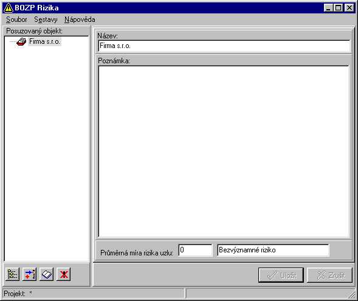Screen dimensions: 358x301
Task: Click the yellow warning triangle in the title bar
Action: coord(9,8)
